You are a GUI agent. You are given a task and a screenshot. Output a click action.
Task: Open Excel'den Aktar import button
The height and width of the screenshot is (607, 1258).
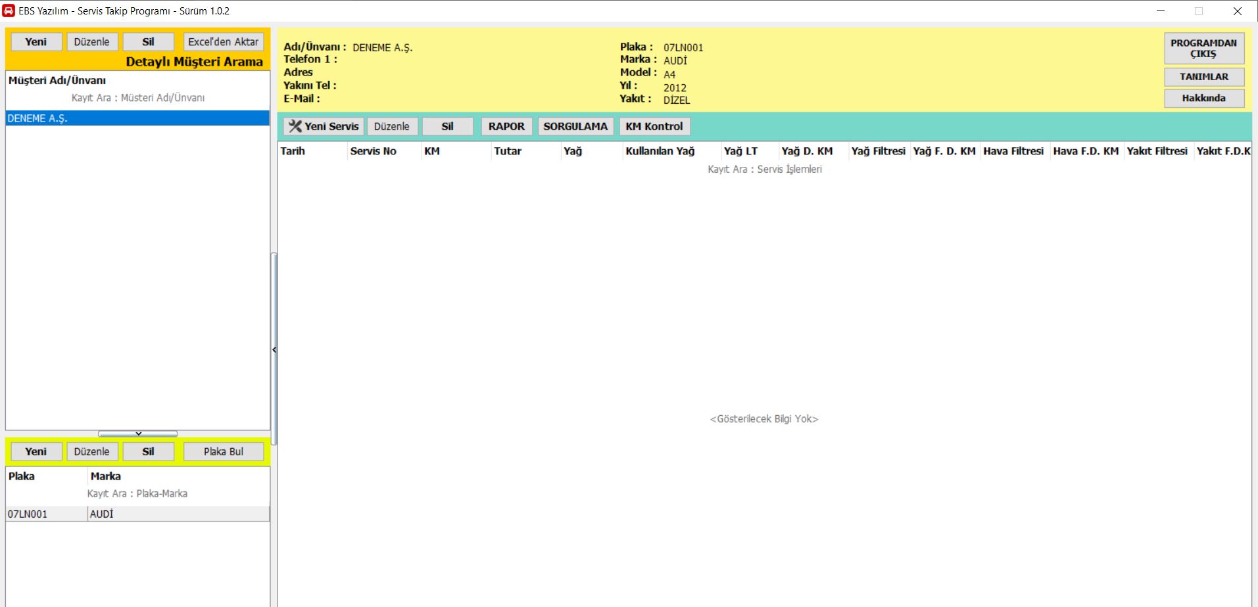pos(223,42)
